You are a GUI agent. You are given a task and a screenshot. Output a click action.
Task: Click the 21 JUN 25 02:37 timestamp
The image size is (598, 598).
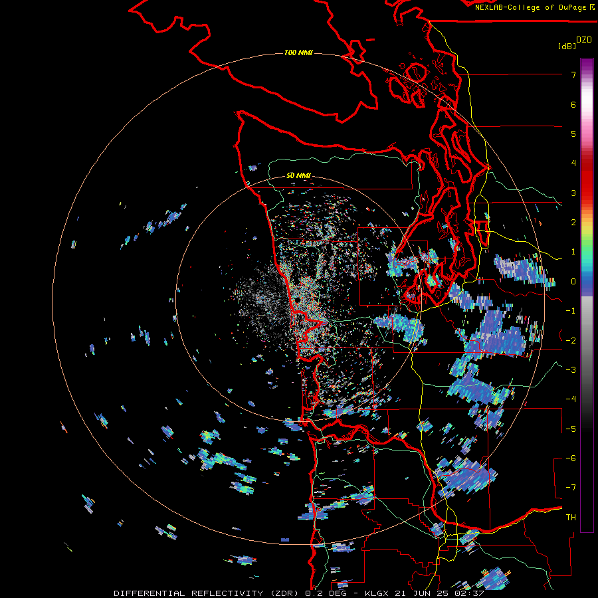(x=439, y=593)
